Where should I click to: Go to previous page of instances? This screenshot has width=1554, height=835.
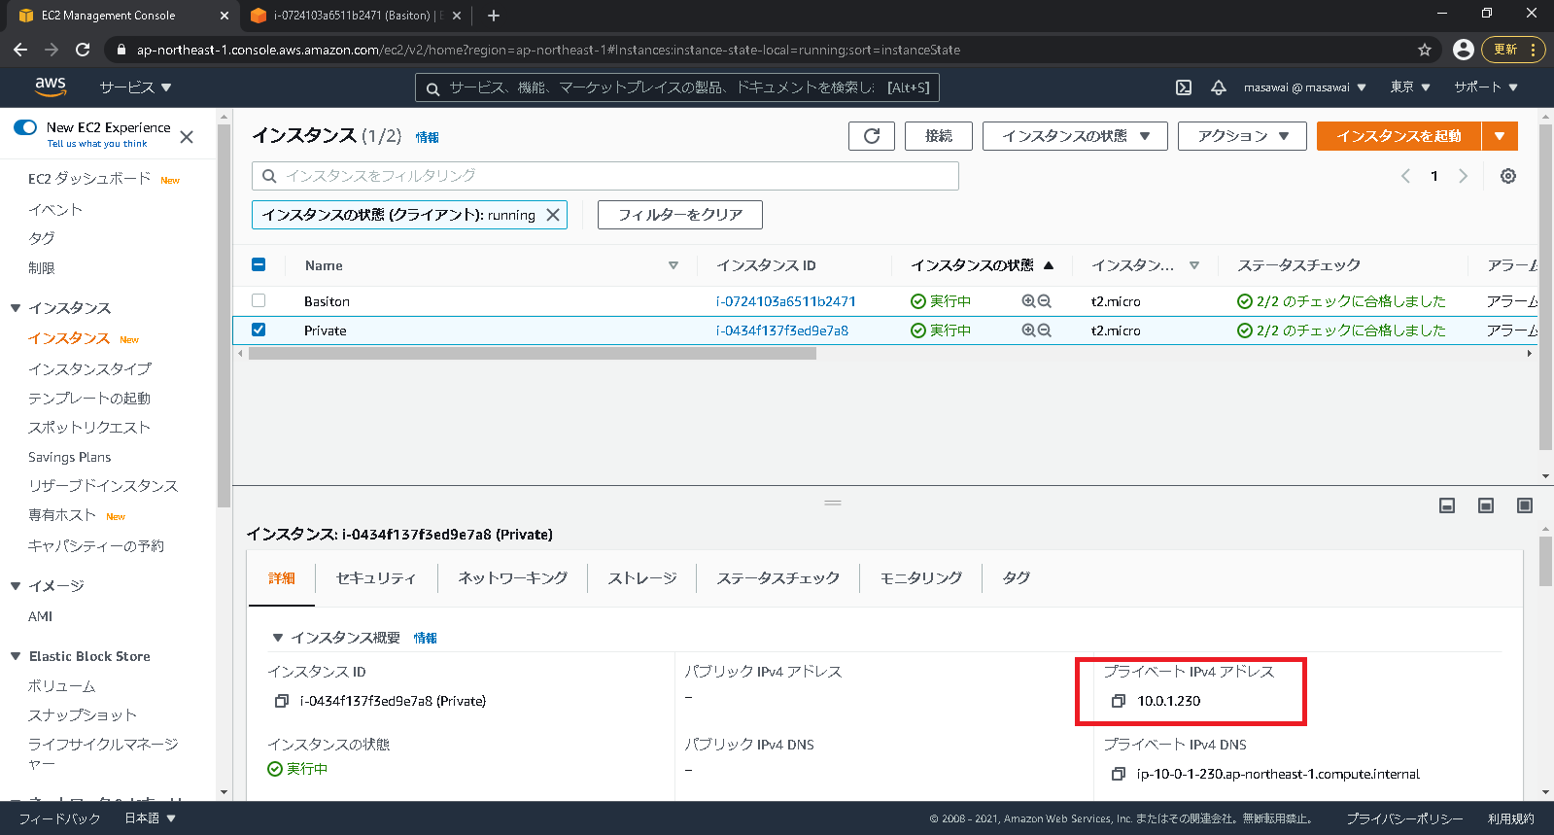pos(1405,176)
